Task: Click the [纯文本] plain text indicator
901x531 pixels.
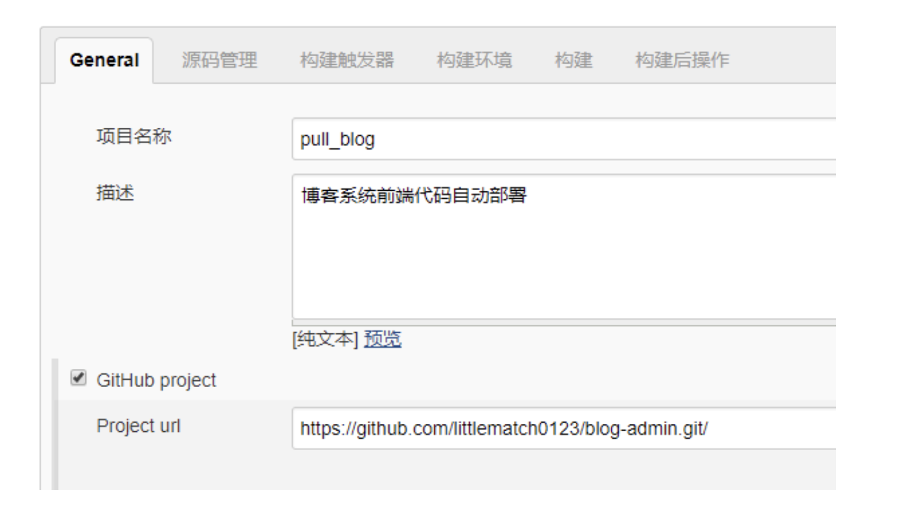Action: click(325, 339)
